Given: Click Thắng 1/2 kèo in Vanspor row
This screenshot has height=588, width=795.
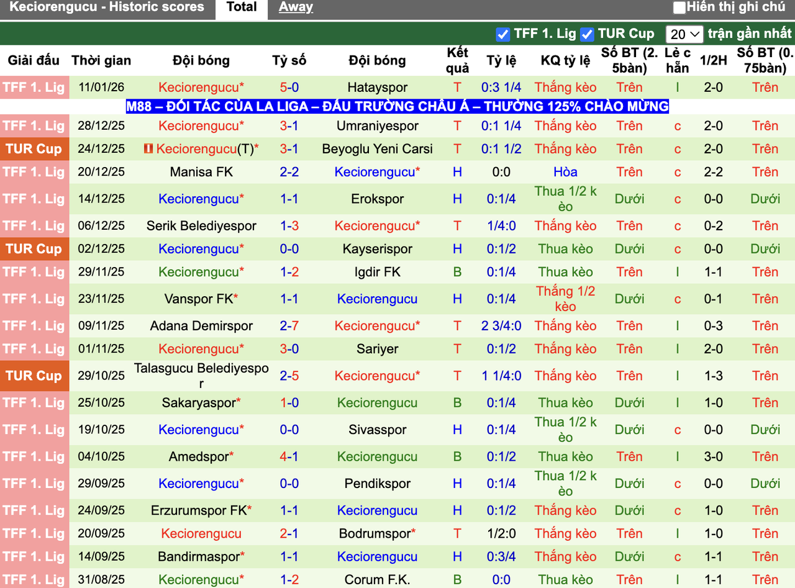Looking at the screenshot, I should [x=565, y=299].
